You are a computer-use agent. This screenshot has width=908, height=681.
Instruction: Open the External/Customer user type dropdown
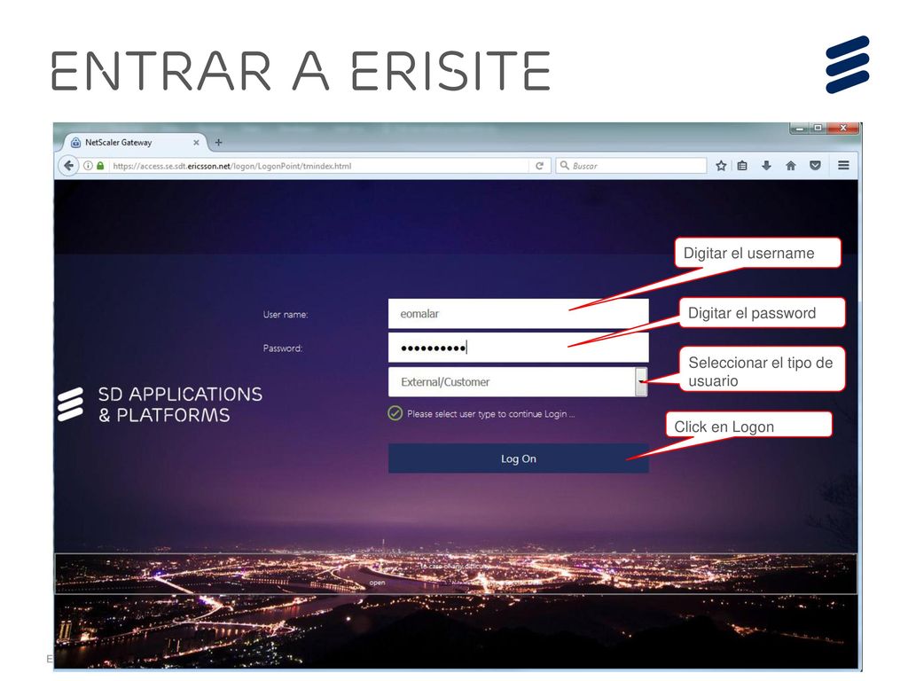pos(518,381)
